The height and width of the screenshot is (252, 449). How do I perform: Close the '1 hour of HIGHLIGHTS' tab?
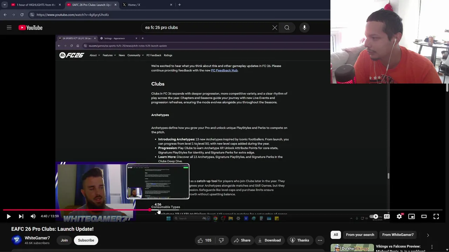coord(60,5)
